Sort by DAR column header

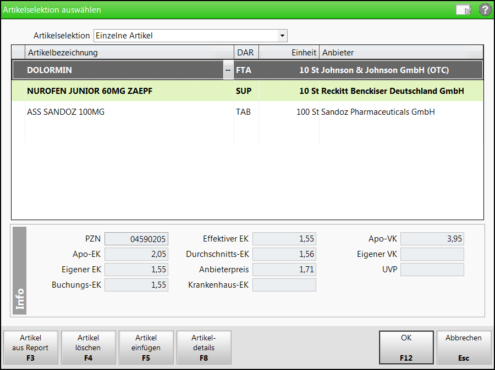(246, 52)
